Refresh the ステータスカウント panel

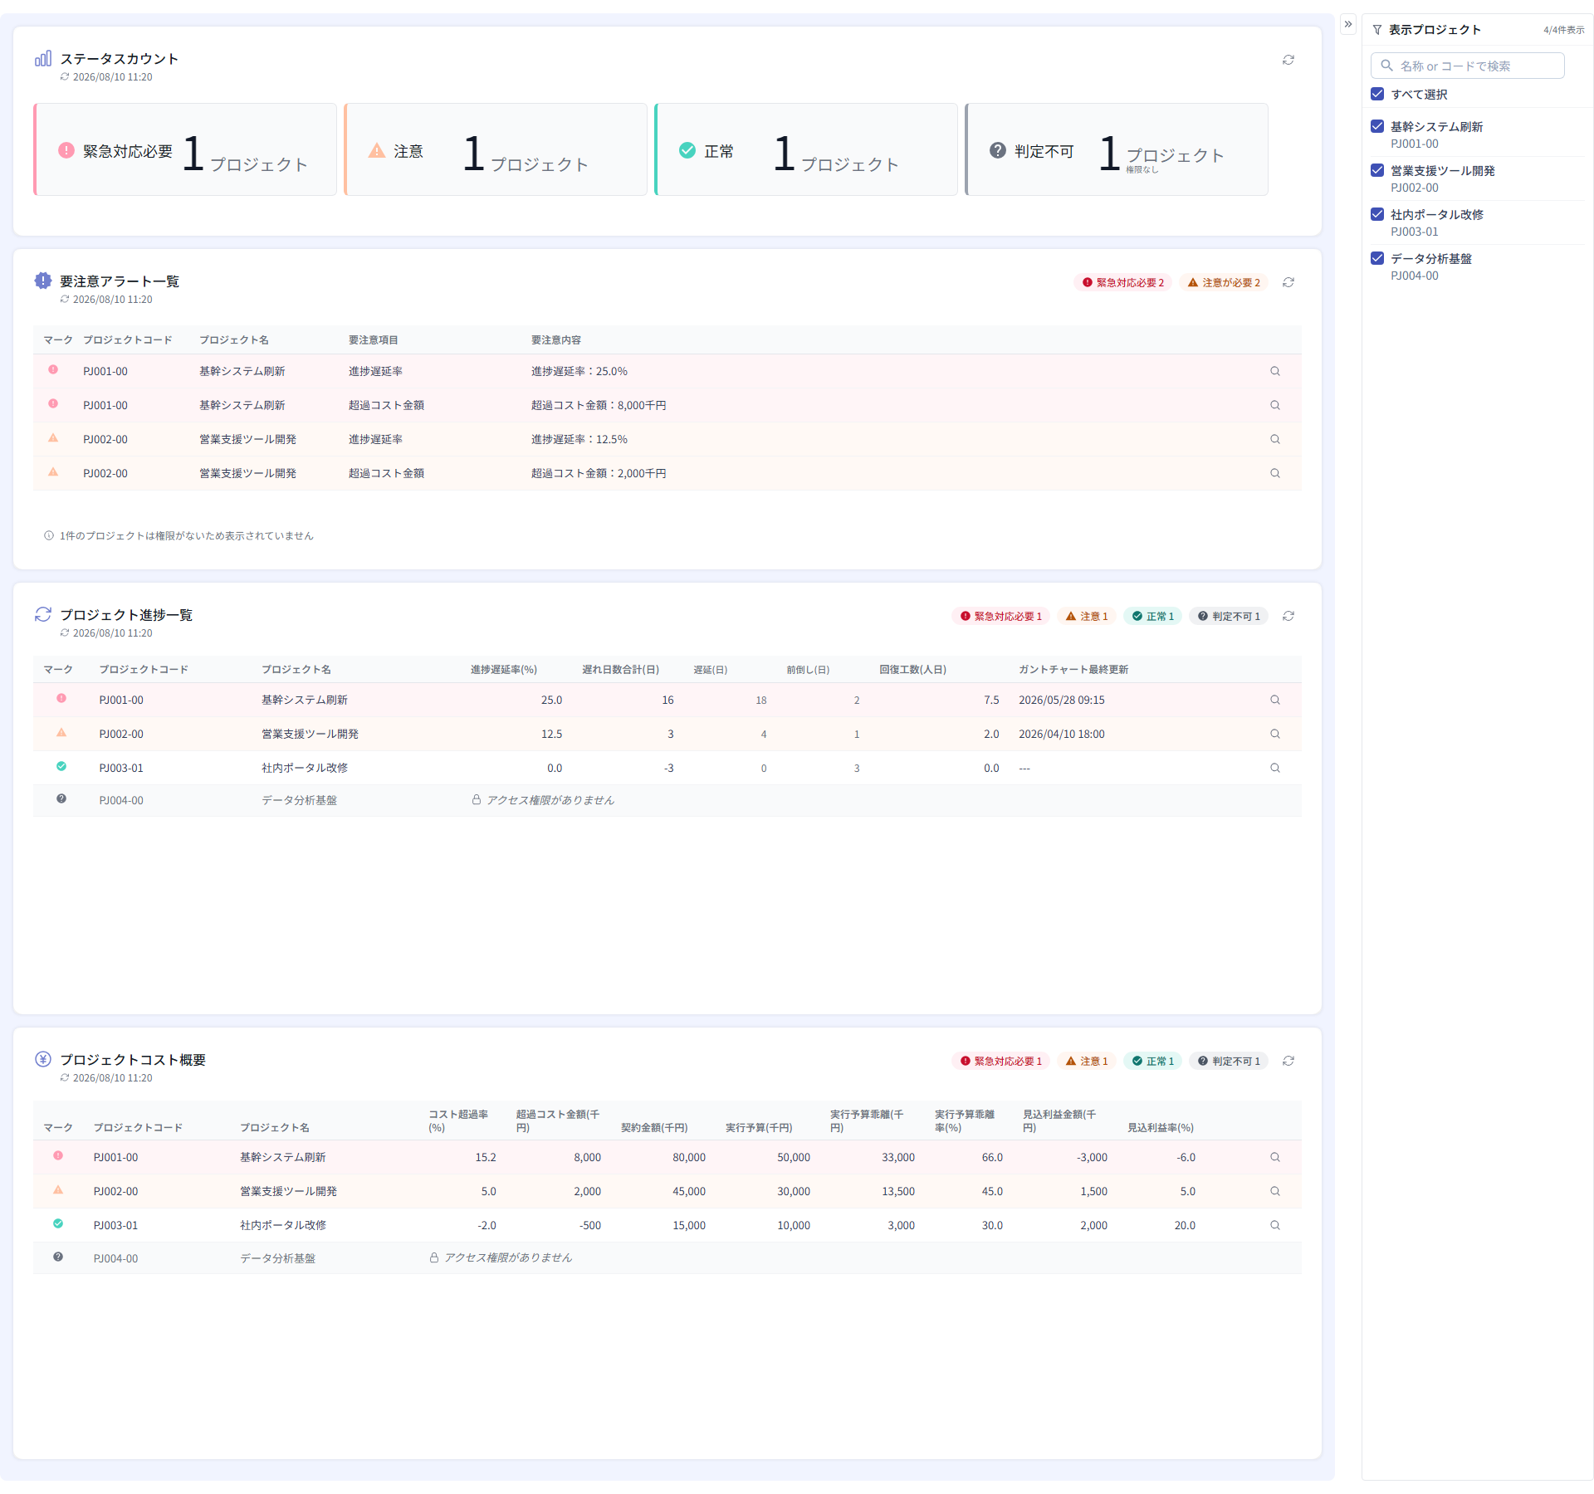(1288, 60)
